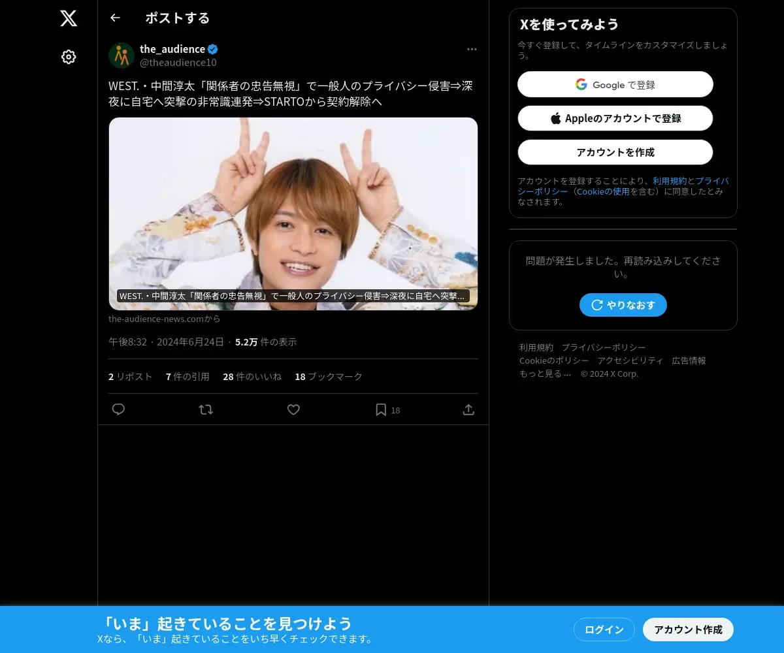View the 2 リポスト list

pyautogui.click(x=130, y=376)
